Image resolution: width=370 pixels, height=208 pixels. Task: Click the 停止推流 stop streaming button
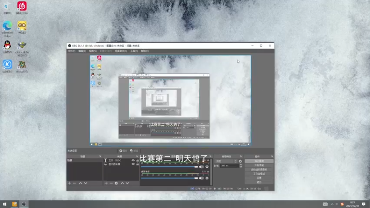(259, 161)
